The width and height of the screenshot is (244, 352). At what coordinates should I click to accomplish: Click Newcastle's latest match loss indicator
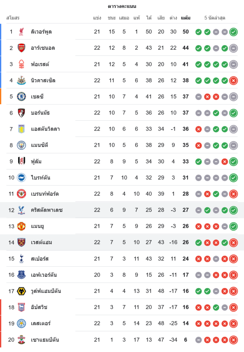[233, 81]
